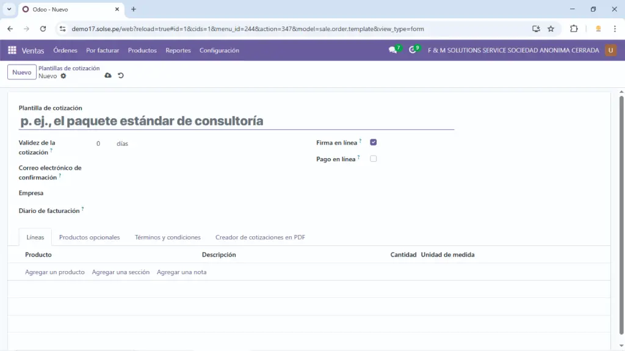625x351 pixels.
Task: Discard changes with the undo icon
Action: (x=120, y=76)
